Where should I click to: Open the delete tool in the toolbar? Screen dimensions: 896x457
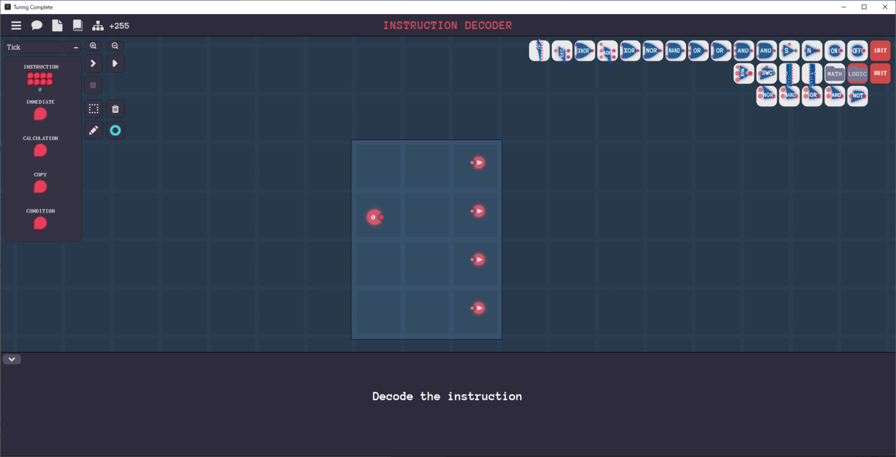pyautogui.click(x=115, y=109)
